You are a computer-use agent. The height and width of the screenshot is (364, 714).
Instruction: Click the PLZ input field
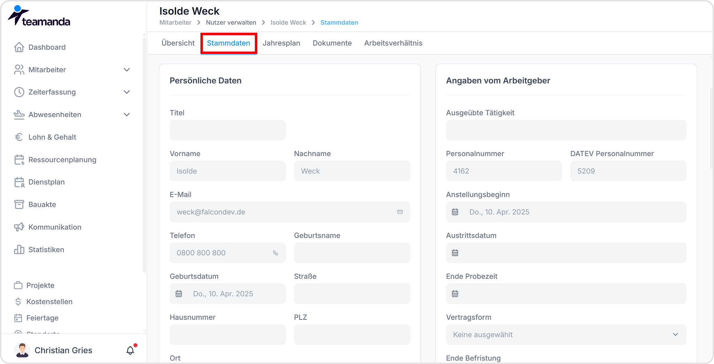(352, 334)
